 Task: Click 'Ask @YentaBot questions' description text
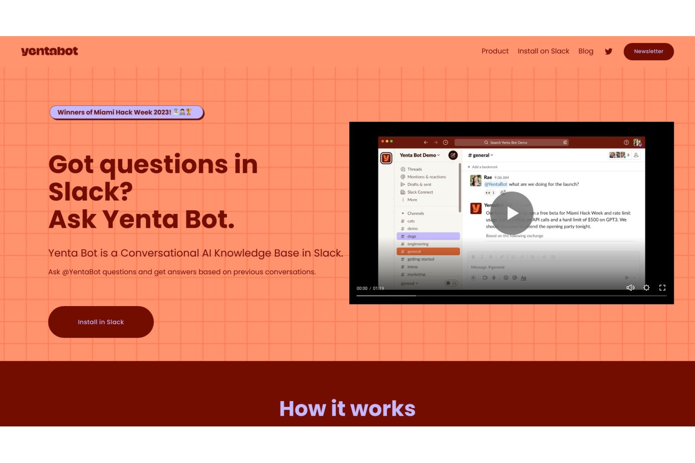point(182,272)
